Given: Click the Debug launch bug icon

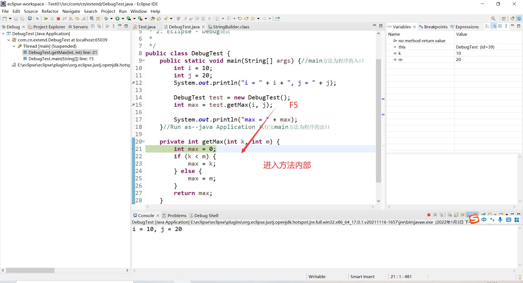Looking at the screenshot, I should [x=106, y=18].
